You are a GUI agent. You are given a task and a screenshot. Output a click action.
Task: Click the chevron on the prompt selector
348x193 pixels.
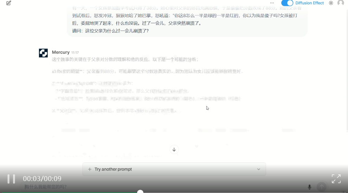(x=259, y=169)
